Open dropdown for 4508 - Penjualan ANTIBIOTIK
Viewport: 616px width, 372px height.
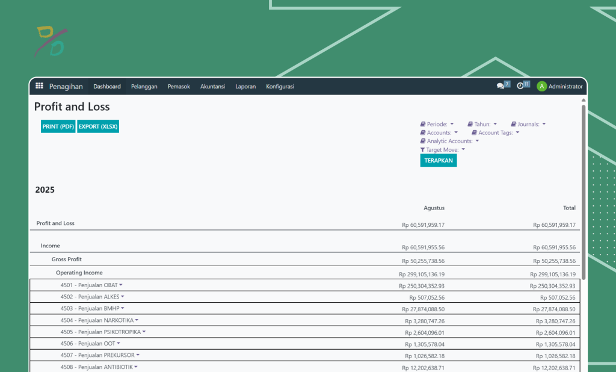click(136, 367)
